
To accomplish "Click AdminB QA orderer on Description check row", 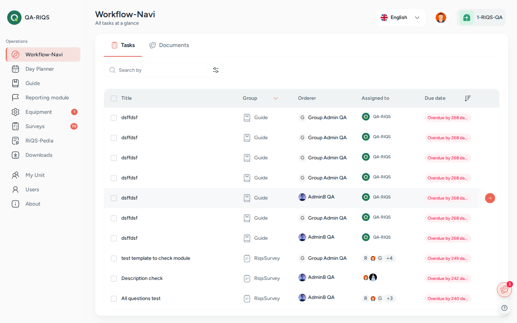I will pyautogui.click(x=316, y=277).
